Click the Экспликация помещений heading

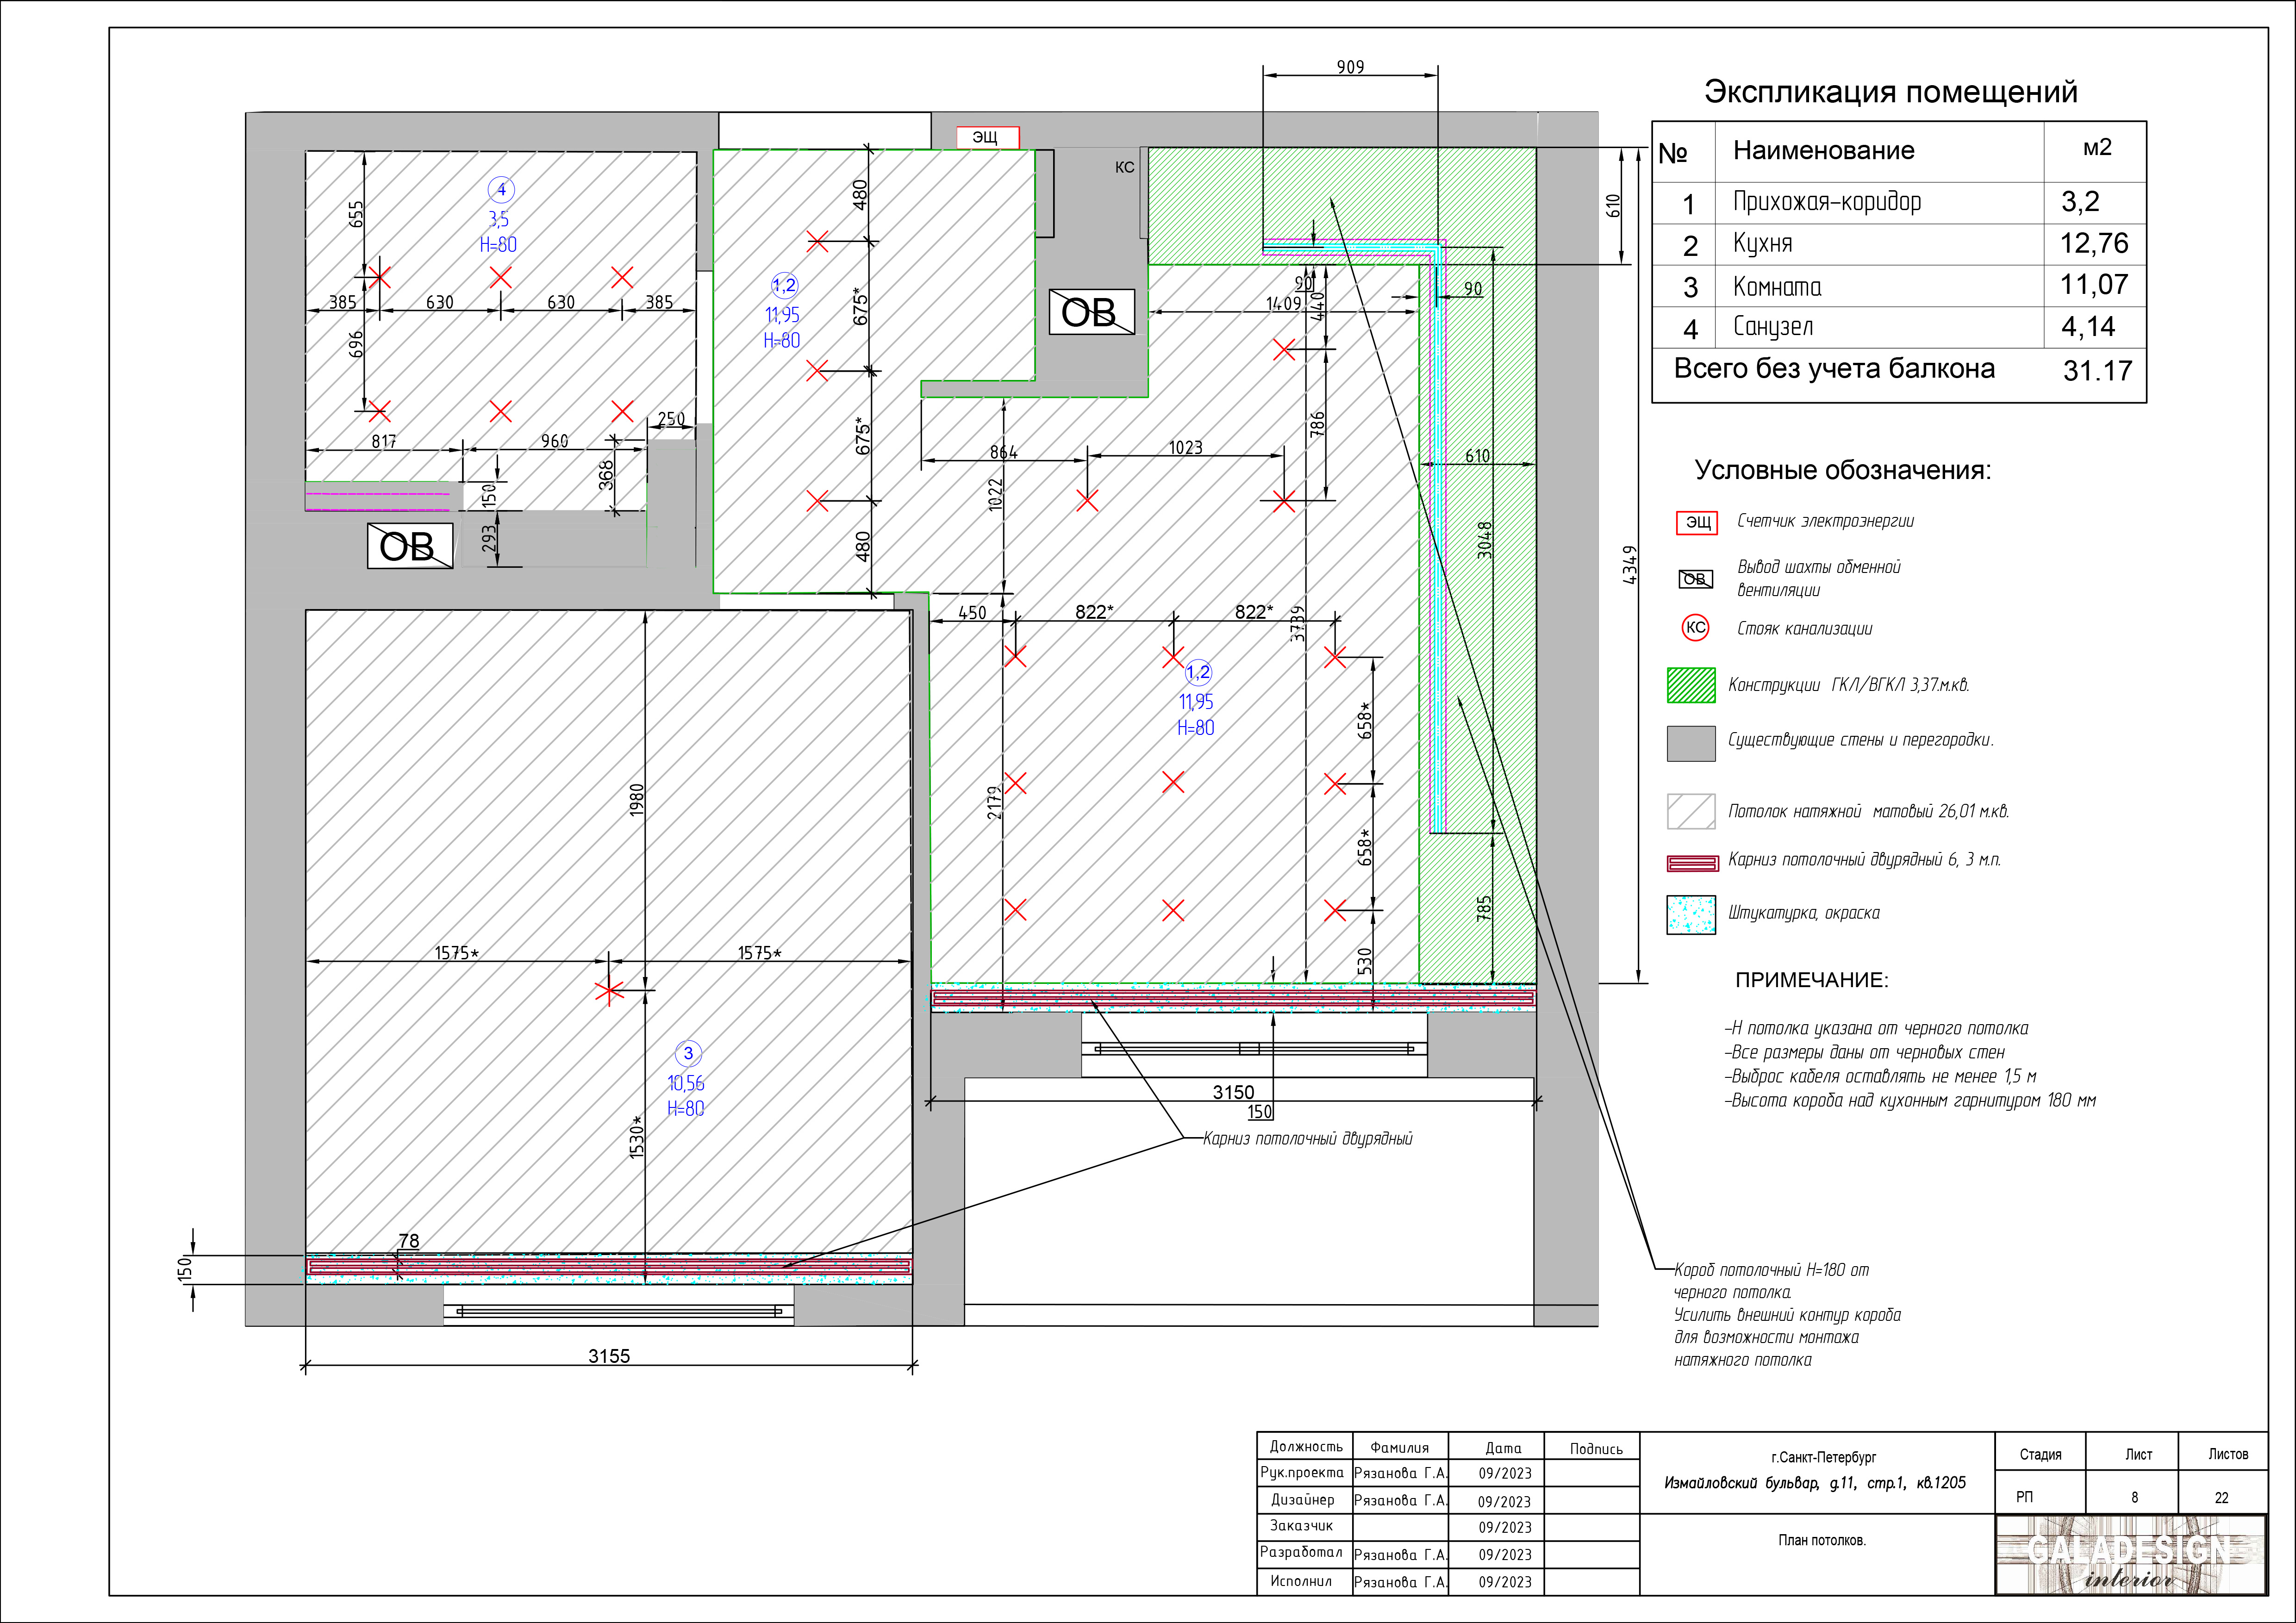coord(1890,92)
